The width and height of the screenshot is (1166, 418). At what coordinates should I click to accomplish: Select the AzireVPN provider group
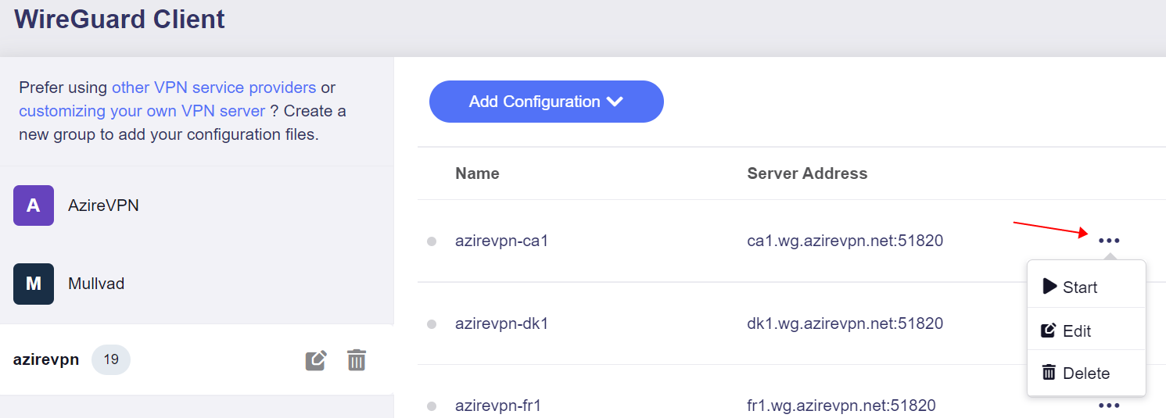tap(196, 205)
